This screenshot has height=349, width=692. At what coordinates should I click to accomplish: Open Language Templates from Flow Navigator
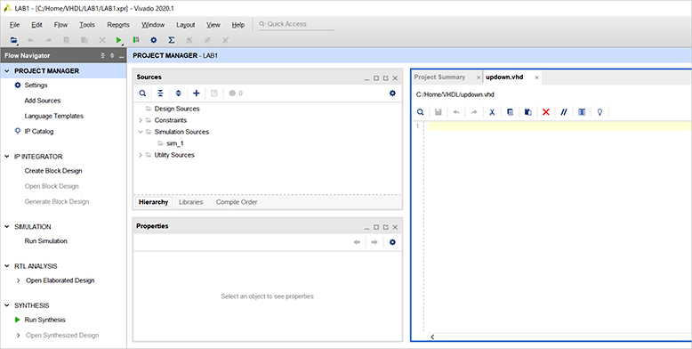[x=54, y=117]
